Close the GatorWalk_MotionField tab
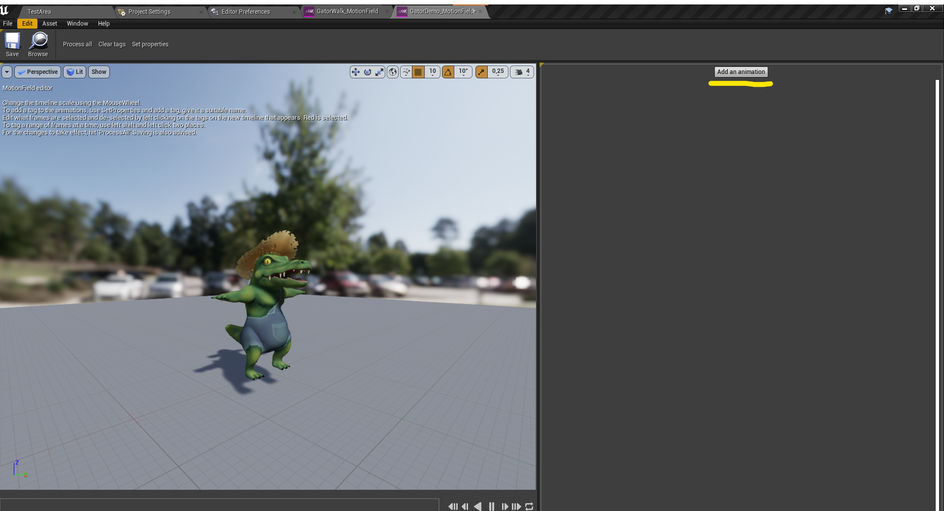The width and height of the screenshot is (944, 511). (387, 11)
